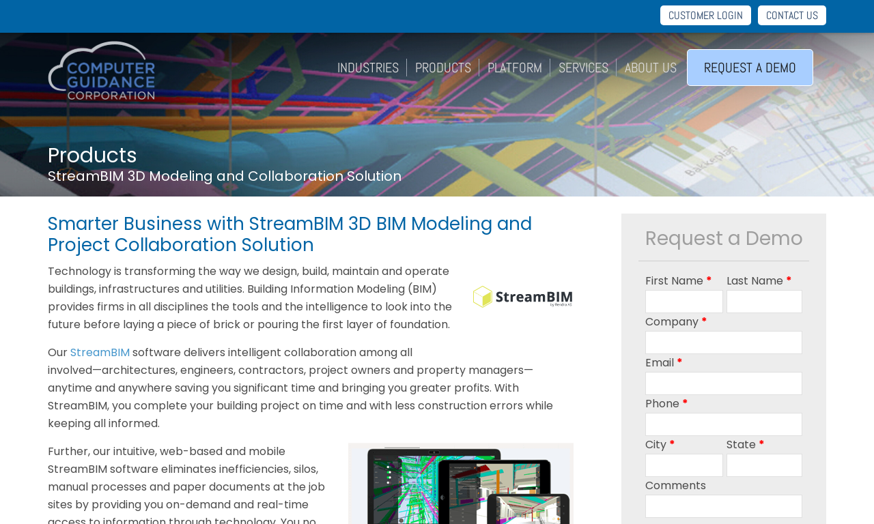Click the StreamBIM logo image

(522, 297)
